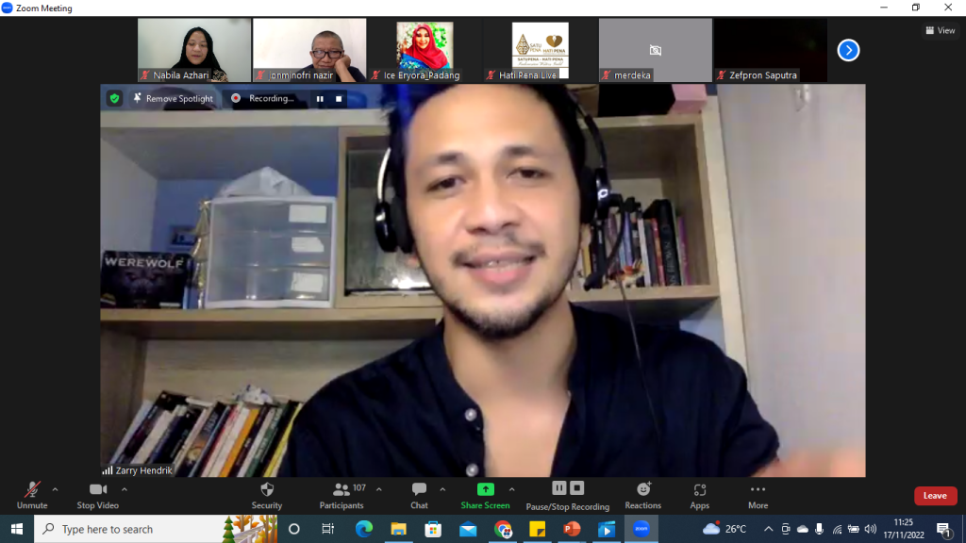Open Sticky Notes from the taskbar
The width and height of the screenshot is (966, 543).
click(x=537, y=529)
